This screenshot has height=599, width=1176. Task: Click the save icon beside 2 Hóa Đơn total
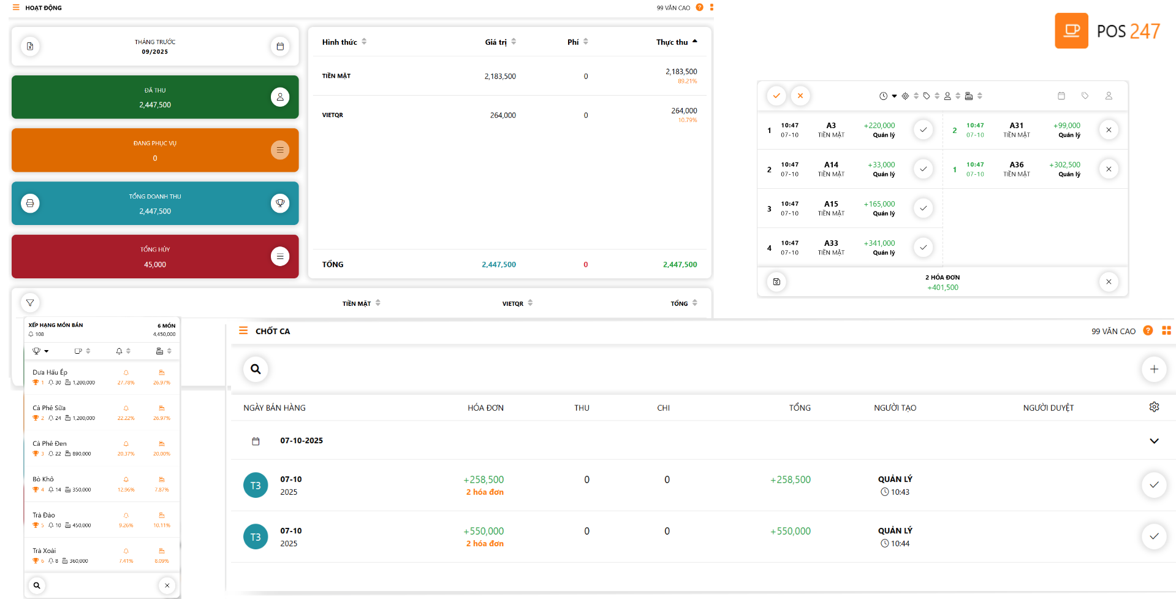pyautogui.click(x=776, y=282)
